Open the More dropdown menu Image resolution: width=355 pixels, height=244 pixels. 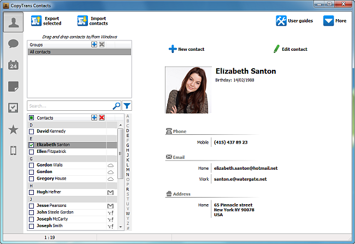tap(335, 21)
